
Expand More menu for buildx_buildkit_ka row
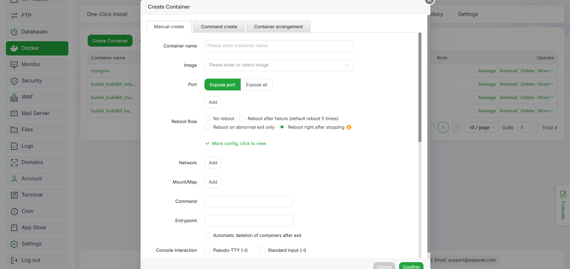(x=546, y=111)
